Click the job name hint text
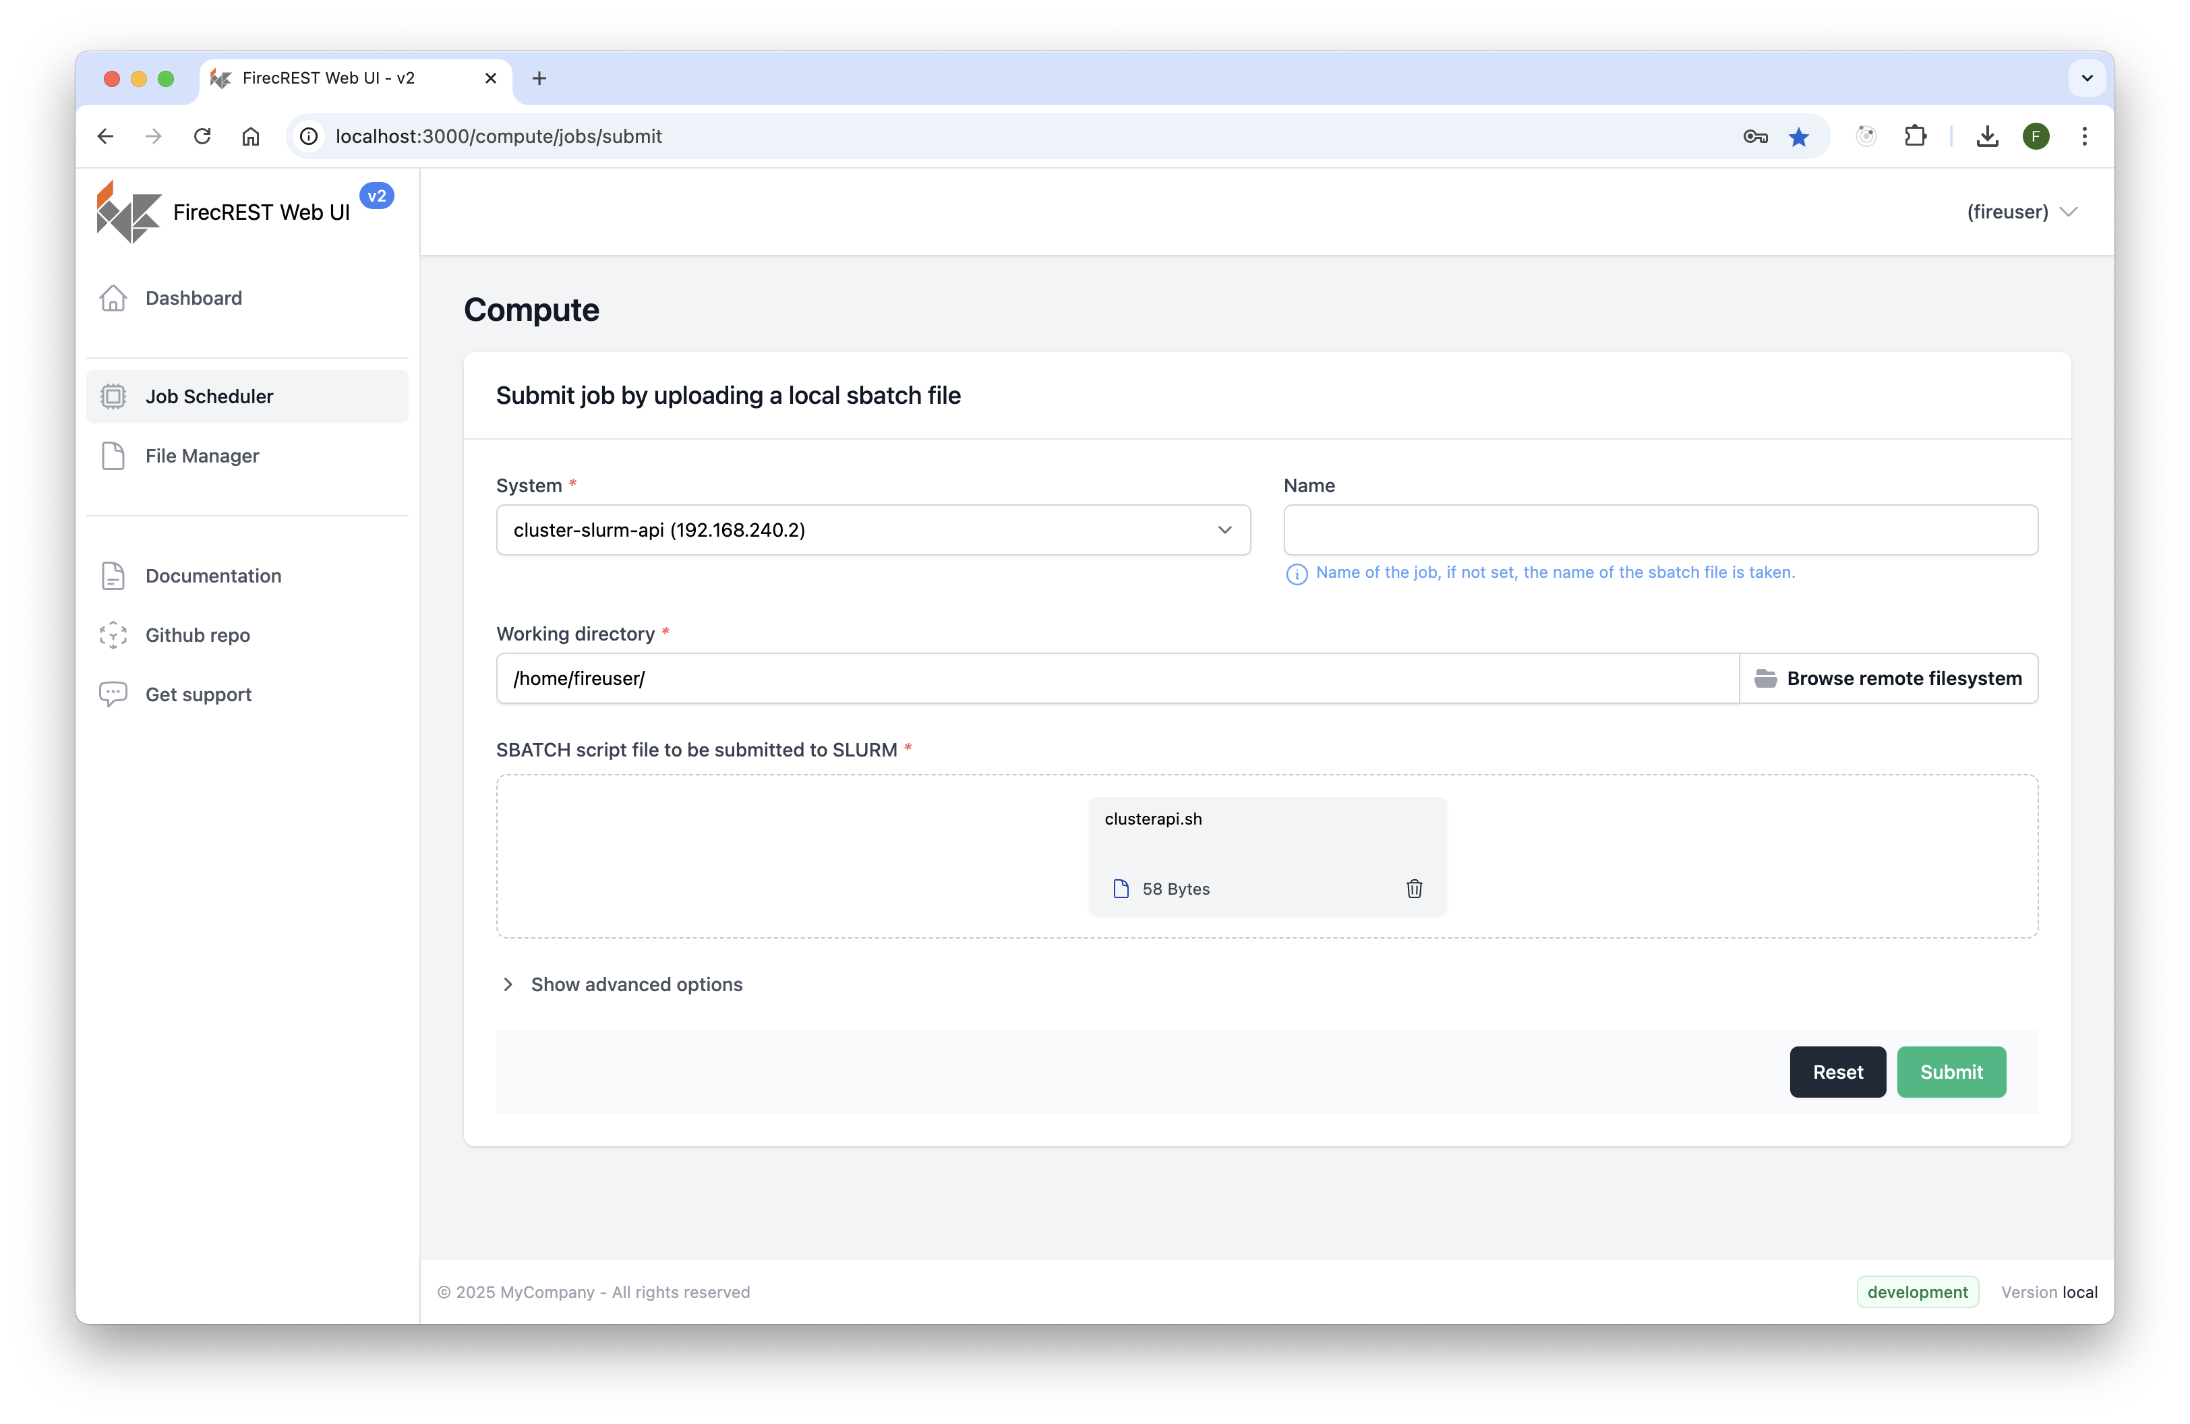 [1555, 572]
